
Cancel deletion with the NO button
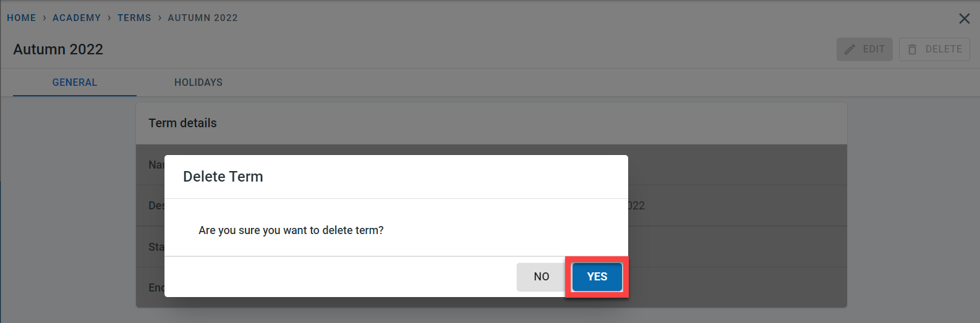(x=541, y=277)
